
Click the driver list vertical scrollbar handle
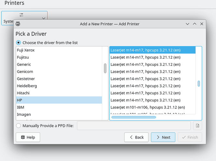[x=199, y=84]
